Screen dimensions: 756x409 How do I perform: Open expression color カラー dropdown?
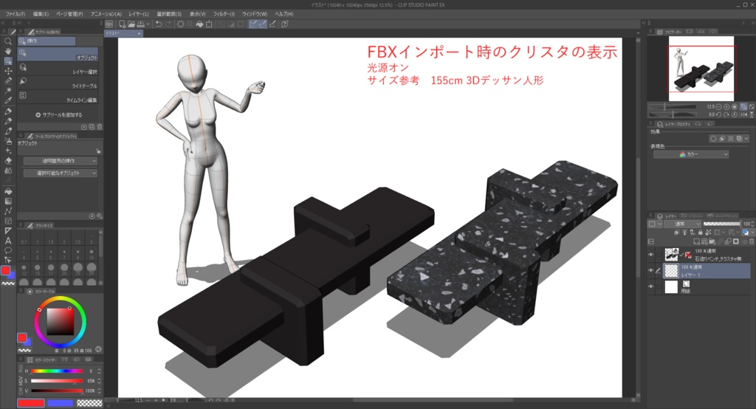click(691, 154)
